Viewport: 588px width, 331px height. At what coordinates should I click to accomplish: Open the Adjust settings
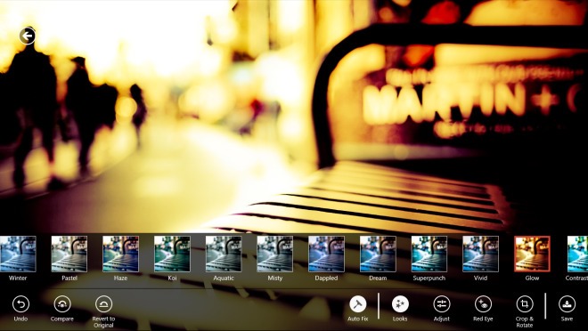441,304
